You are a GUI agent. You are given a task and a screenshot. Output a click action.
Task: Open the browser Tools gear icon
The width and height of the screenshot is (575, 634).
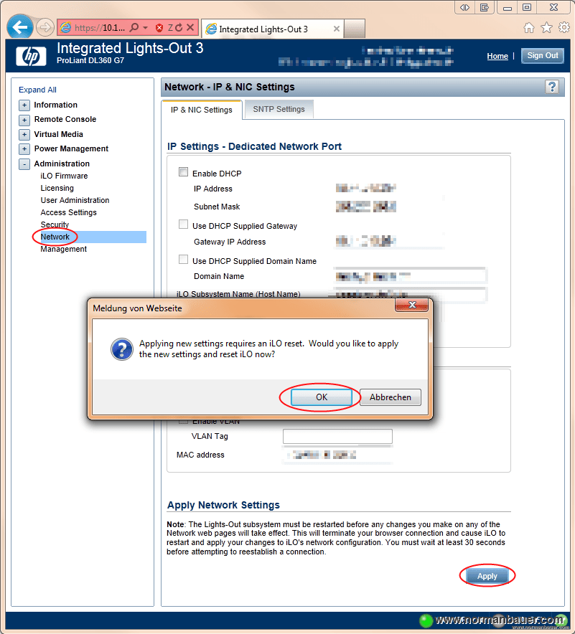point(564,27)
